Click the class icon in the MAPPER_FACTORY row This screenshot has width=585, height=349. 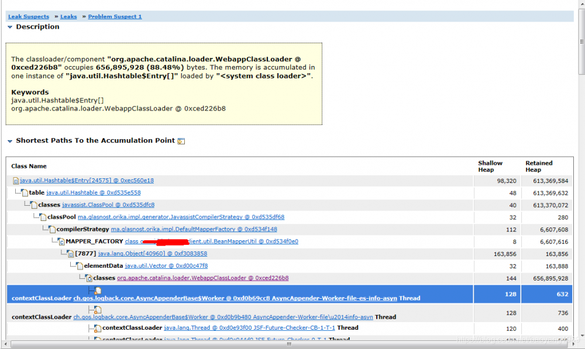61,241
